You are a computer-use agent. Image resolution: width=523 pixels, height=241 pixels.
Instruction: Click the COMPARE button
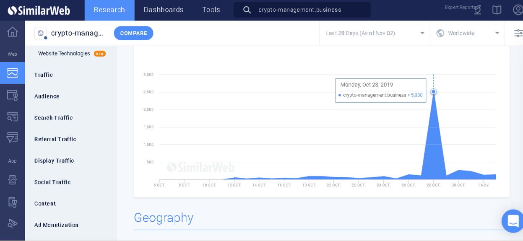coord(133,33)
